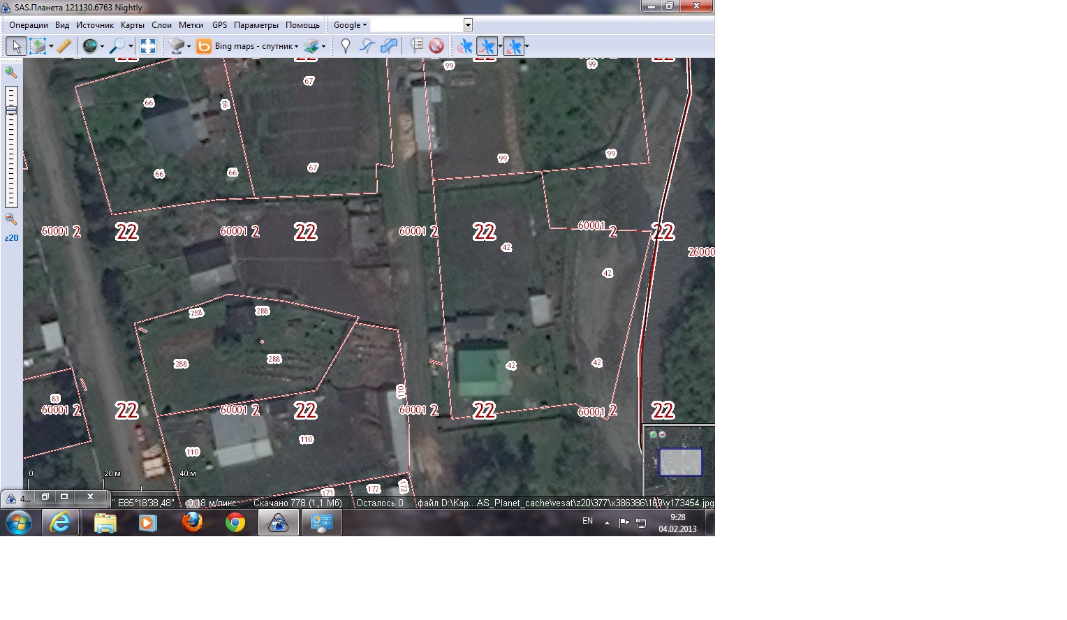Open the Операции menu

[x=29, y=25]
